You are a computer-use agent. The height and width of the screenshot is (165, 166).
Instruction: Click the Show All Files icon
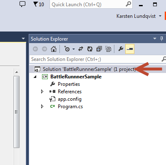(108, 49)
